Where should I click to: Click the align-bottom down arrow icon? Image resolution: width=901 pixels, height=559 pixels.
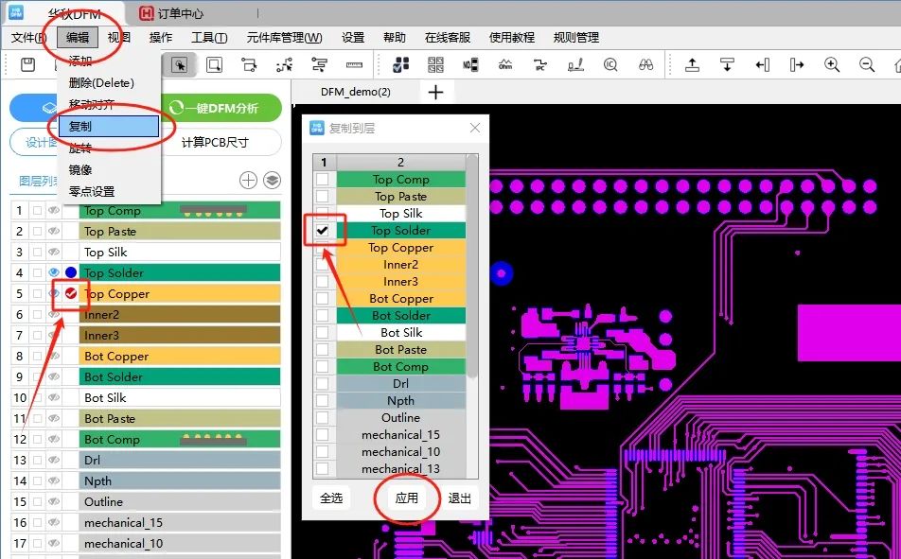pyautogui.click(x=727, y=65)
